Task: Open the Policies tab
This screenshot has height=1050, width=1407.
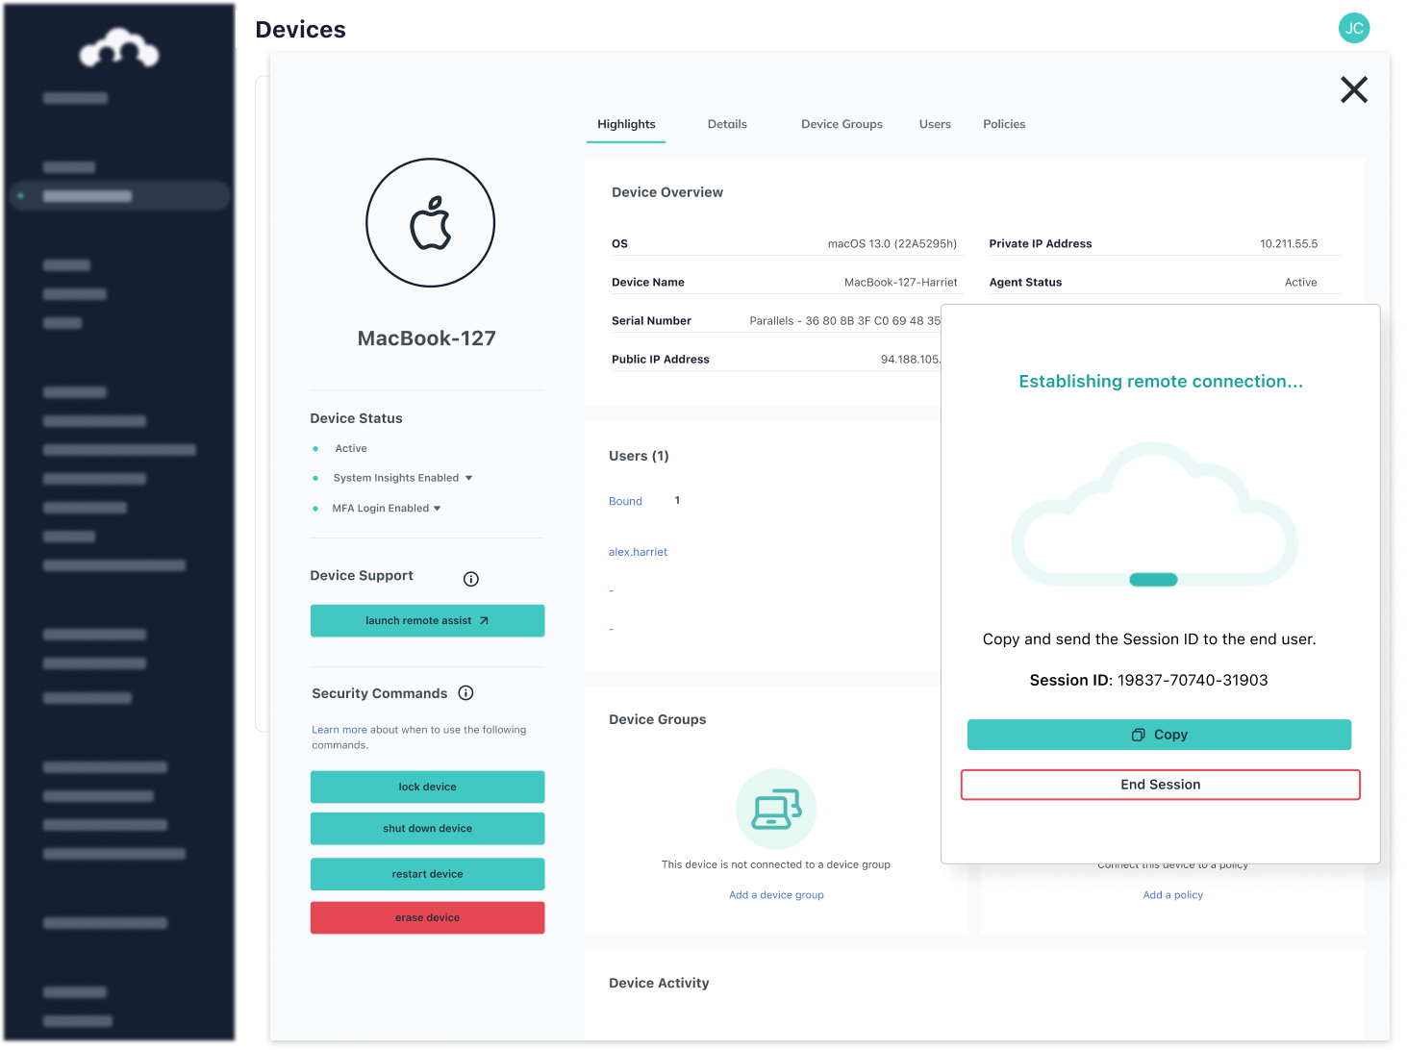Action: [1004, 124]
